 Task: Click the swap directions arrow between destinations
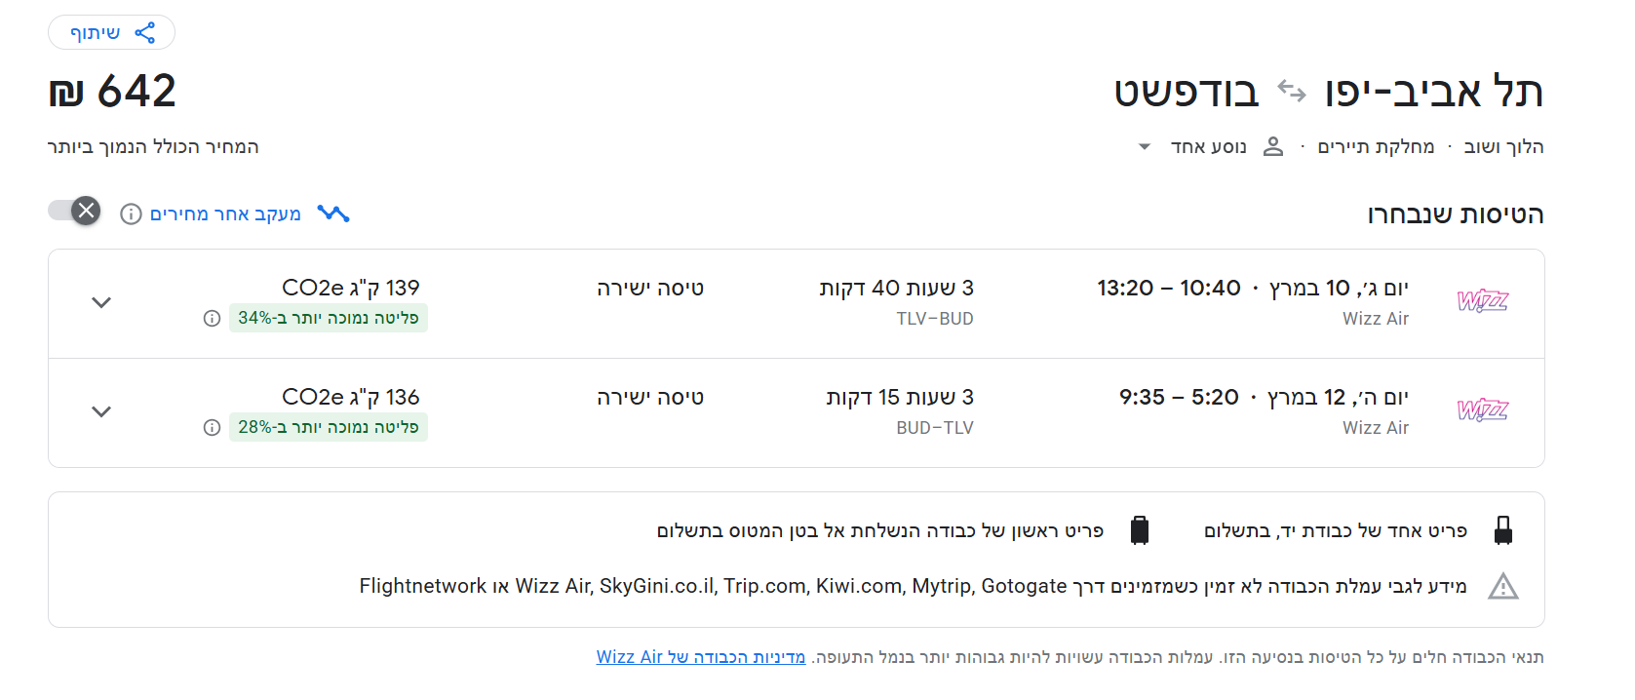[1294, 92]
